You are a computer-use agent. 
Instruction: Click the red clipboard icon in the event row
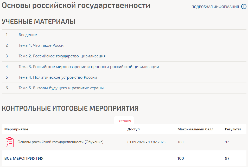coord(10,142)
